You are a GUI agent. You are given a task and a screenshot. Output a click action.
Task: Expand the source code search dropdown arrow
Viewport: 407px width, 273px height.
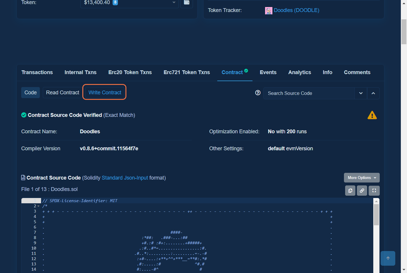coord(361,93)
